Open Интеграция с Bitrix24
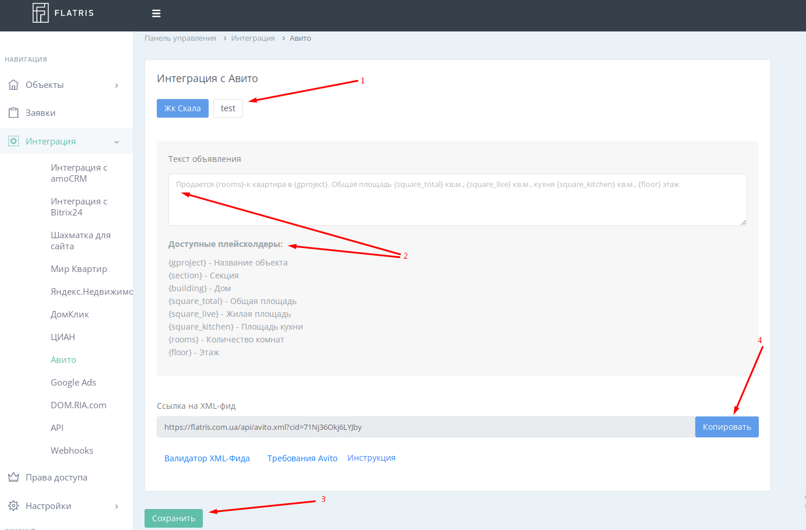 click(79, 207)
